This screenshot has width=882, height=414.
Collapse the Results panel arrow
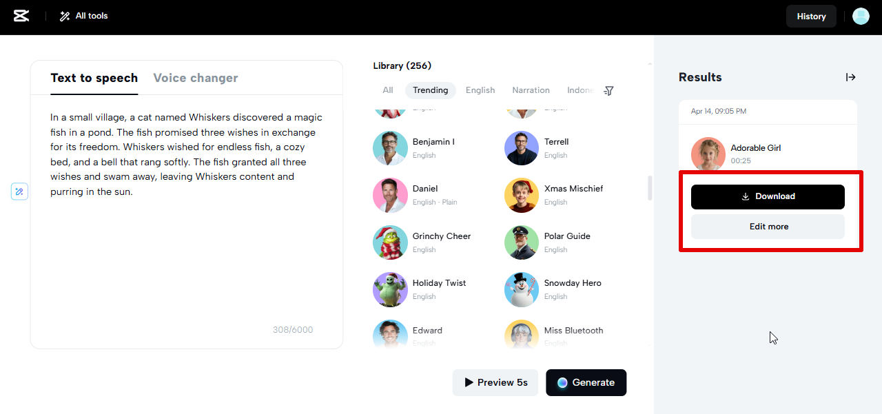[x=851, y=77]
